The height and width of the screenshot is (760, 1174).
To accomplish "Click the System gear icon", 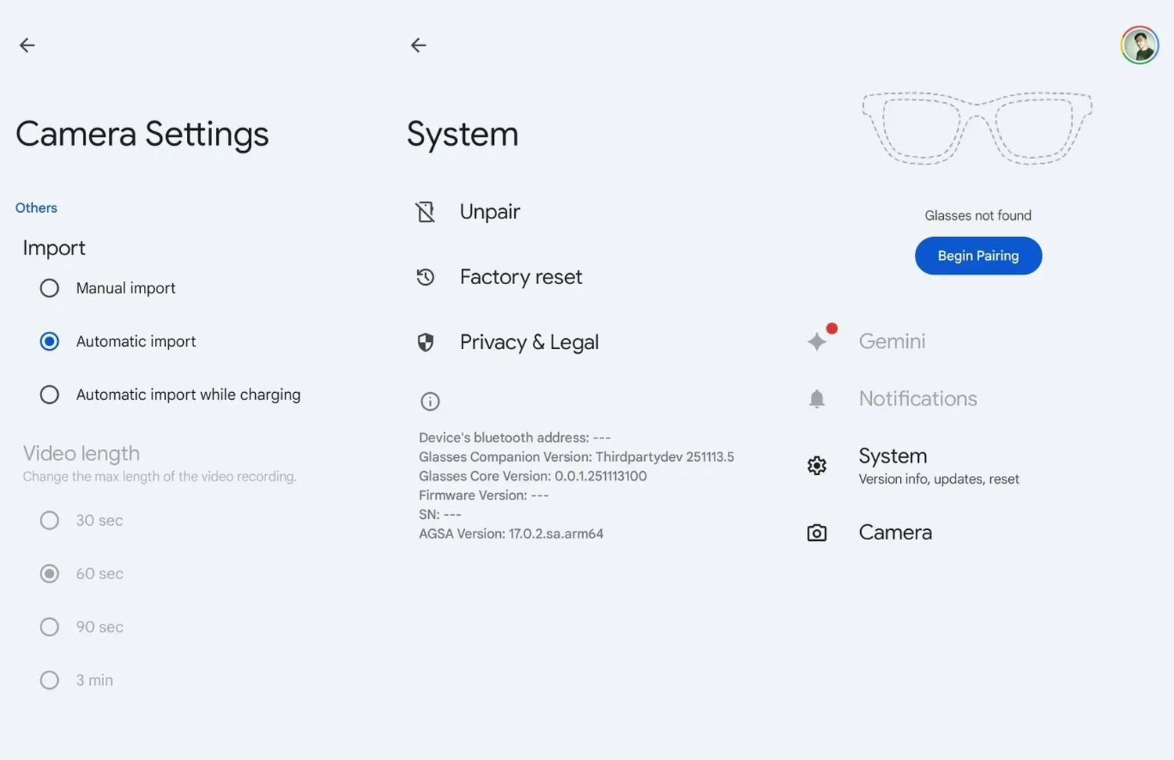I will click(x=816, y=465).
